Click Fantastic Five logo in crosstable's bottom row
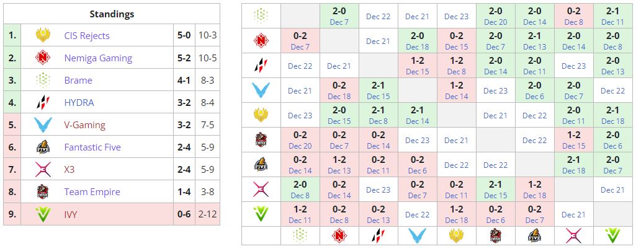The image size is (636, 249). coord(534,235)
